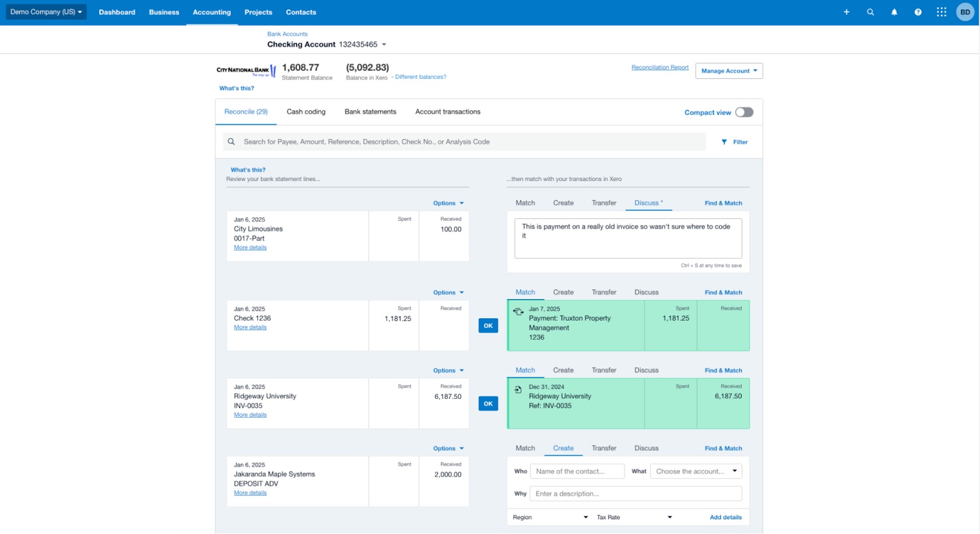Click the magnifier icon in search bar
The width and height of the screenshot is (980, 534).
[x=232, y=142]
